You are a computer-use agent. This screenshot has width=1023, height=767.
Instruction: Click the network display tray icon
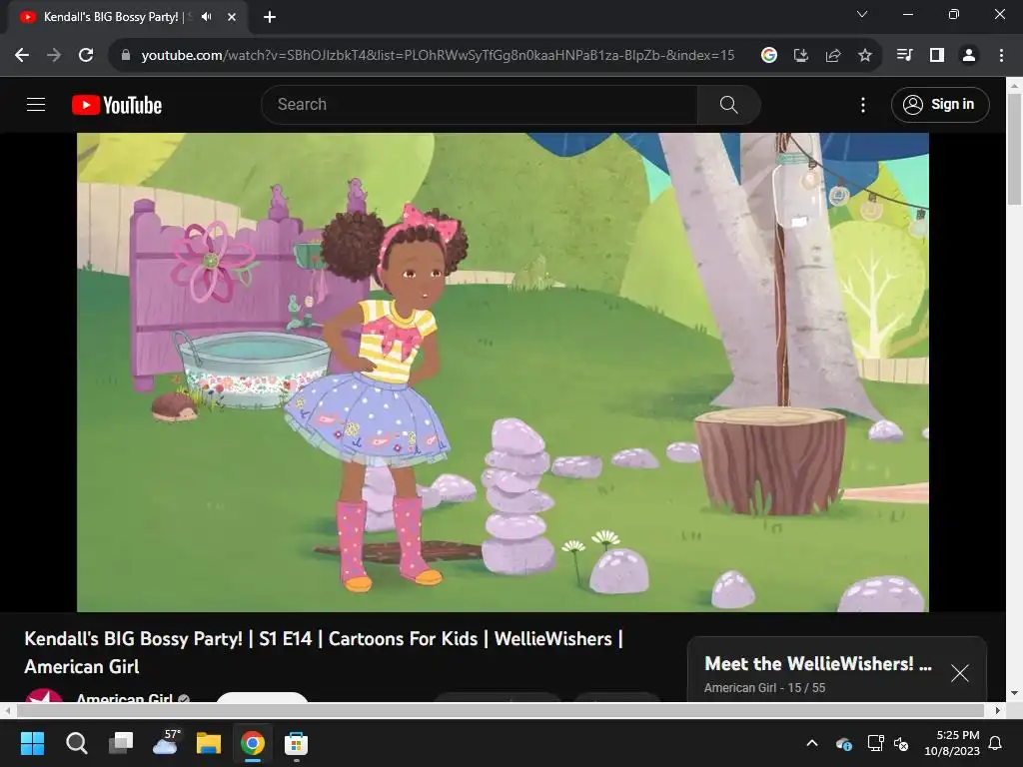click(x=875, y=743)
